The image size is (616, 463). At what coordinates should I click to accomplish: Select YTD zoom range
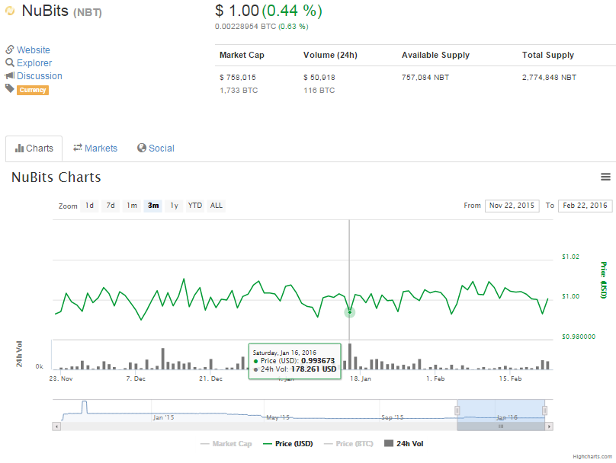coord(195,206)
